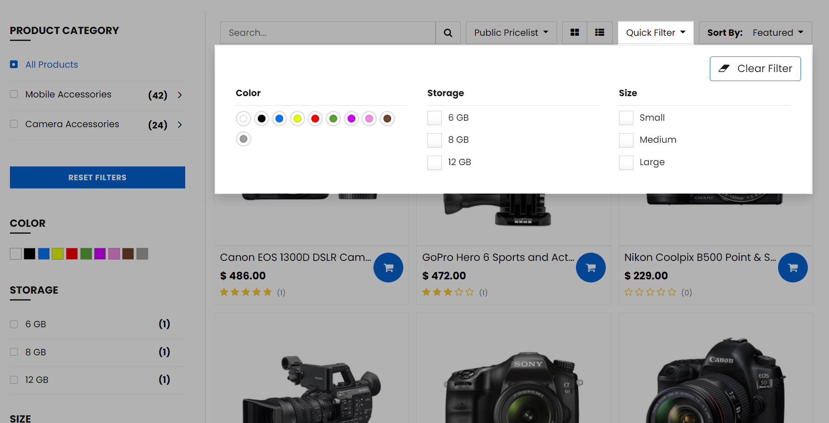
Task: Select purple color in Quick Filter
Action: pyautogui.click(x=351, y=118)
